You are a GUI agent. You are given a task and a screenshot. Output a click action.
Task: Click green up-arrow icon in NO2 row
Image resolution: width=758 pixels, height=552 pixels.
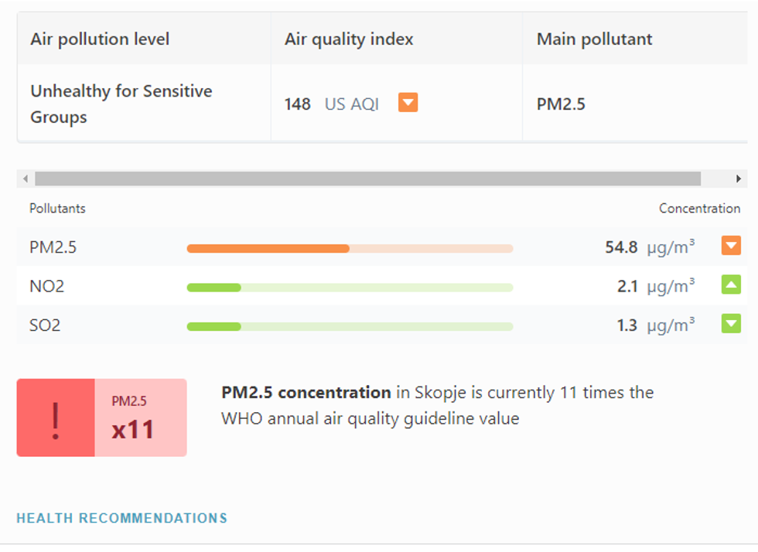[731, 285]
